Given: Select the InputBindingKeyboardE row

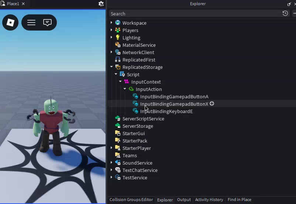Looking at the screenshot, I should tap(202, 111).
